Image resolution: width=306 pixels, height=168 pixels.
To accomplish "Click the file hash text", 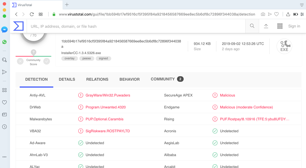I will 121,44.
